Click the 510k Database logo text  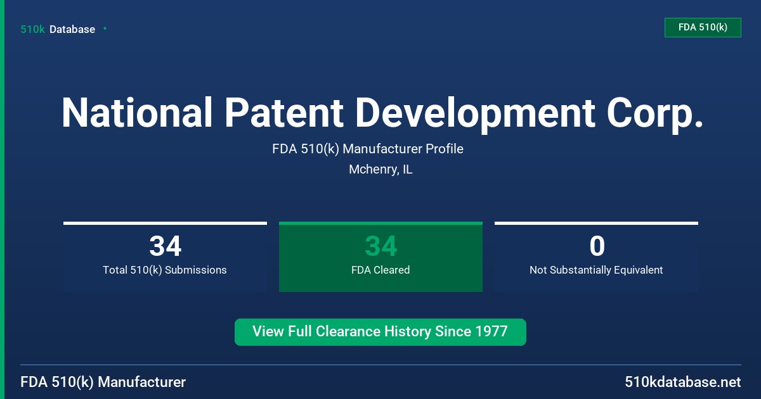[58, 29]
